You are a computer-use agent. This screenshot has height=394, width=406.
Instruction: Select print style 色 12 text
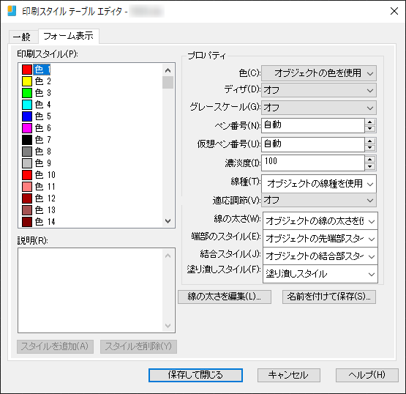coord(45,198)
